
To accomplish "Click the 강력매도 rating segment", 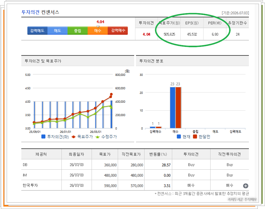I will [x=37, y=31].
